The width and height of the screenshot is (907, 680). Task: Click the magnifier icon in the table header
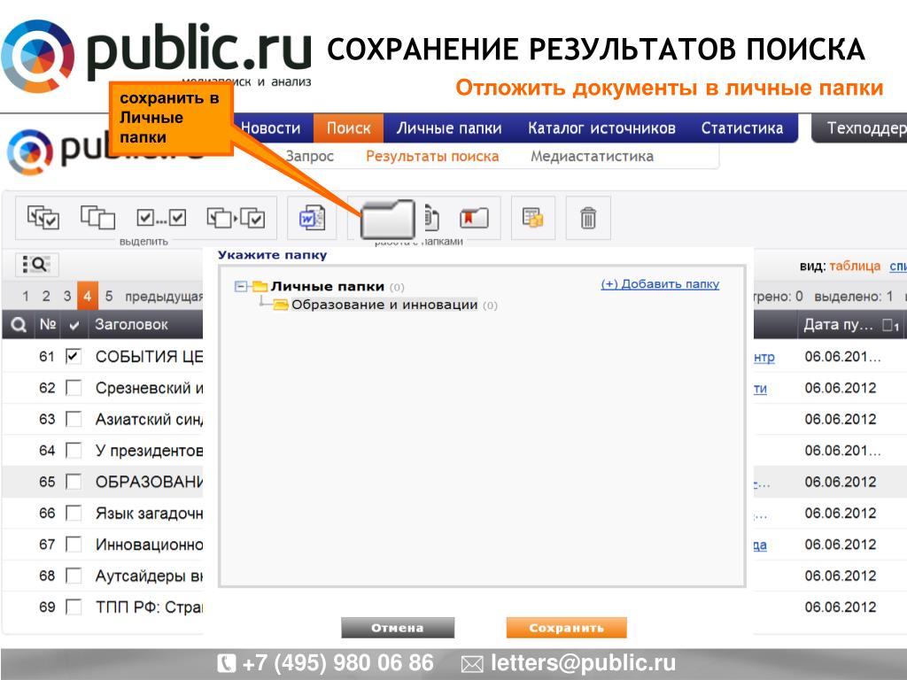[x=19, y=324]
